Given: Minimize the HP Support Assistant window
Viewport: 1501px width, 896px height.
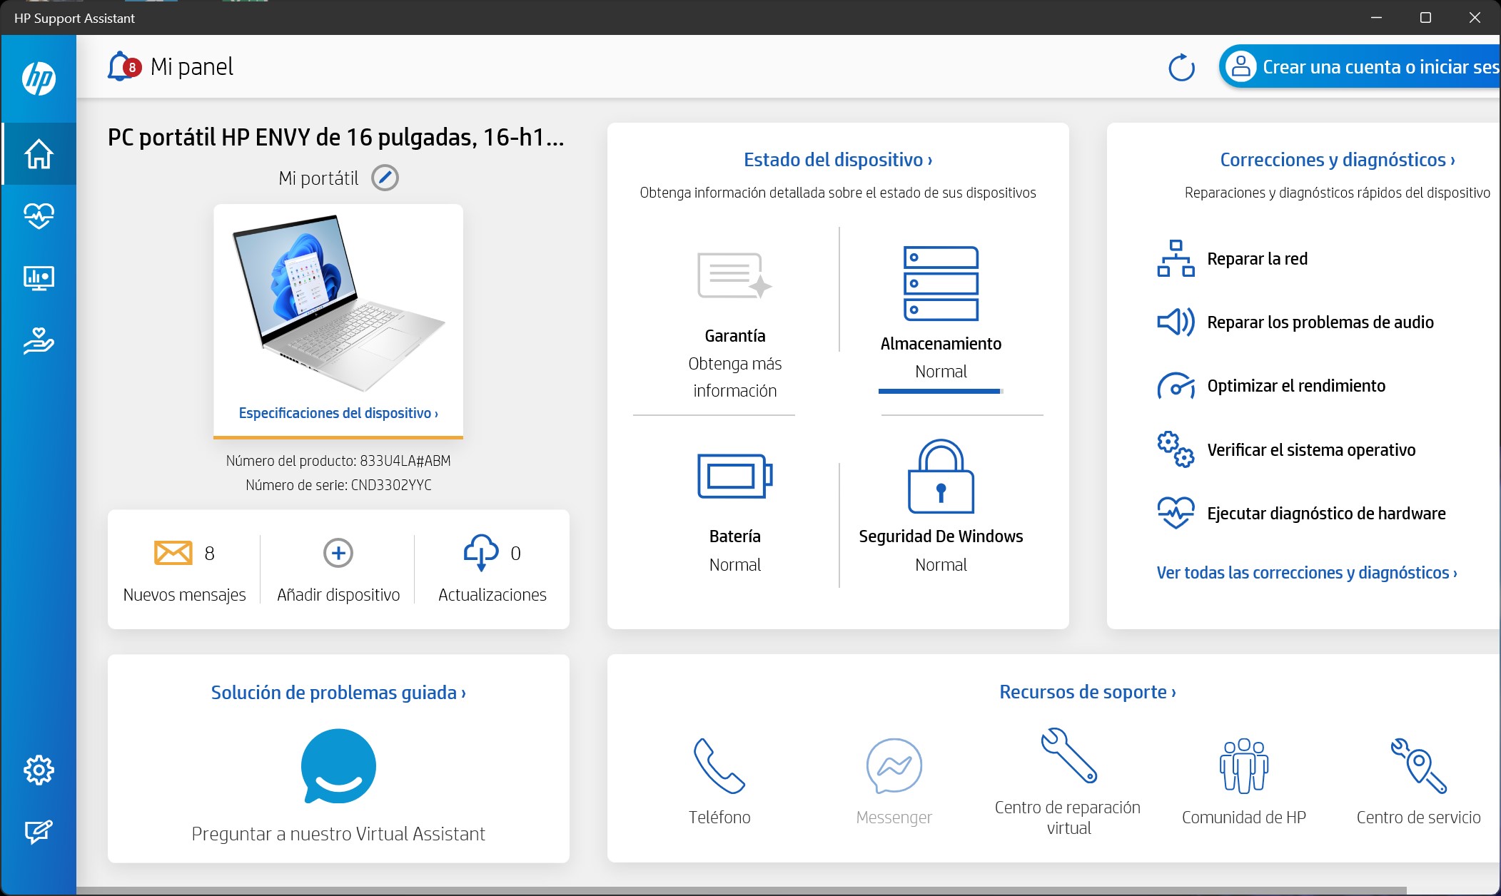Looking at the screenshot, I should [x=1376, y=17].
